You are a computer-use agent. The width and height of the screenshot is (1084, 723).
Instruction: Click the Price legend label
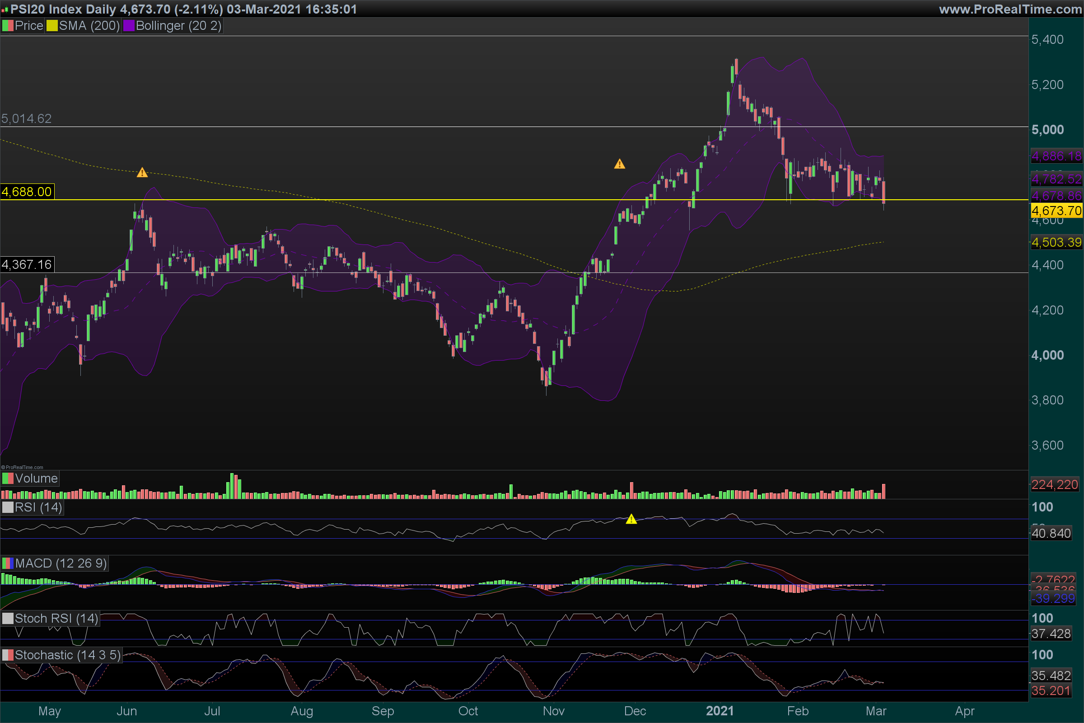coord(28,26)
